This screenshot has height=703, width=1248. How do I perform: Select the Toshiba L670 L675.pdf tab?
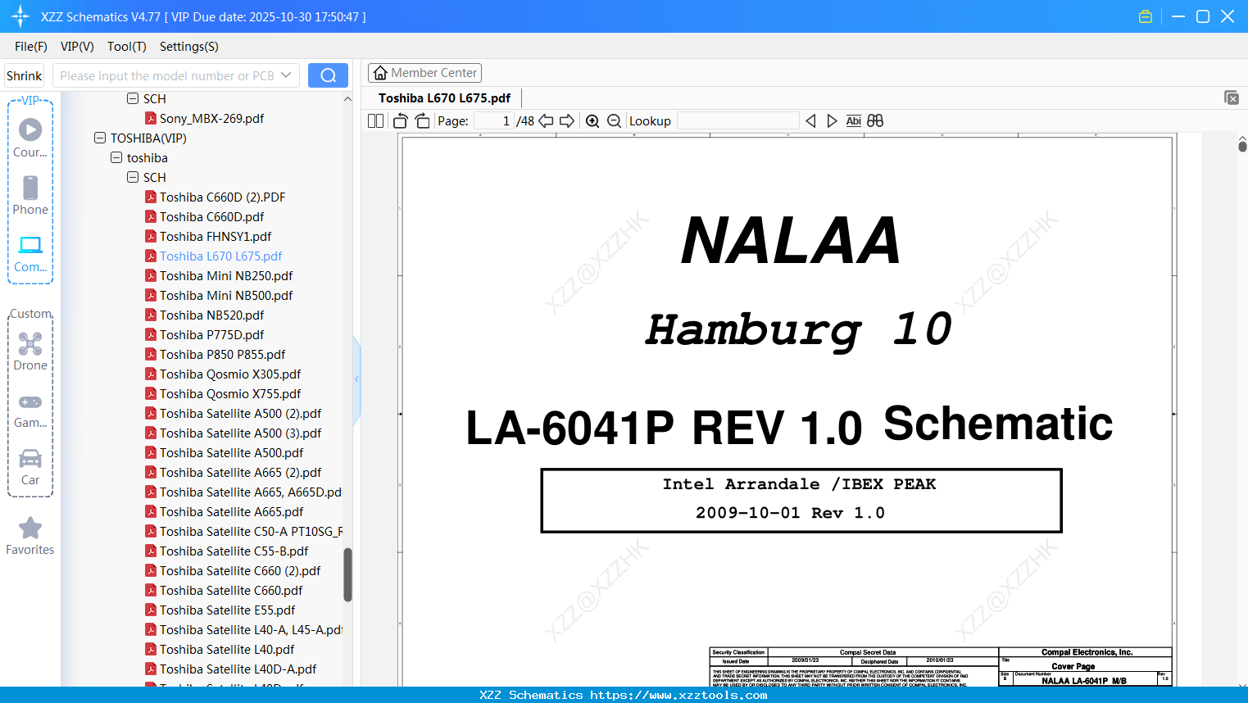445,98
